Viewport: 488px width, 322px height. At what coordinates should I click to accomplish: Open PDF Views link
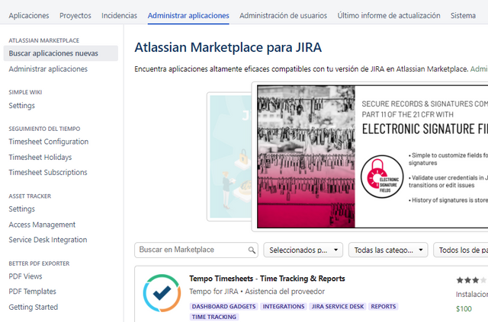(25, 276)
